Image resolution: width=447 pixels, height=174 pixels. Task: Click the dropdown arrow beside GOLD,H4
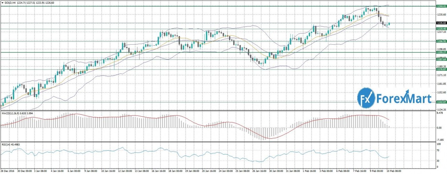pos(3,2)
